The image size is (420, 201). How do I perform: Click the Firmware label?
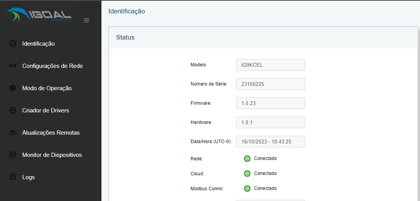click(x=201, y=103)
